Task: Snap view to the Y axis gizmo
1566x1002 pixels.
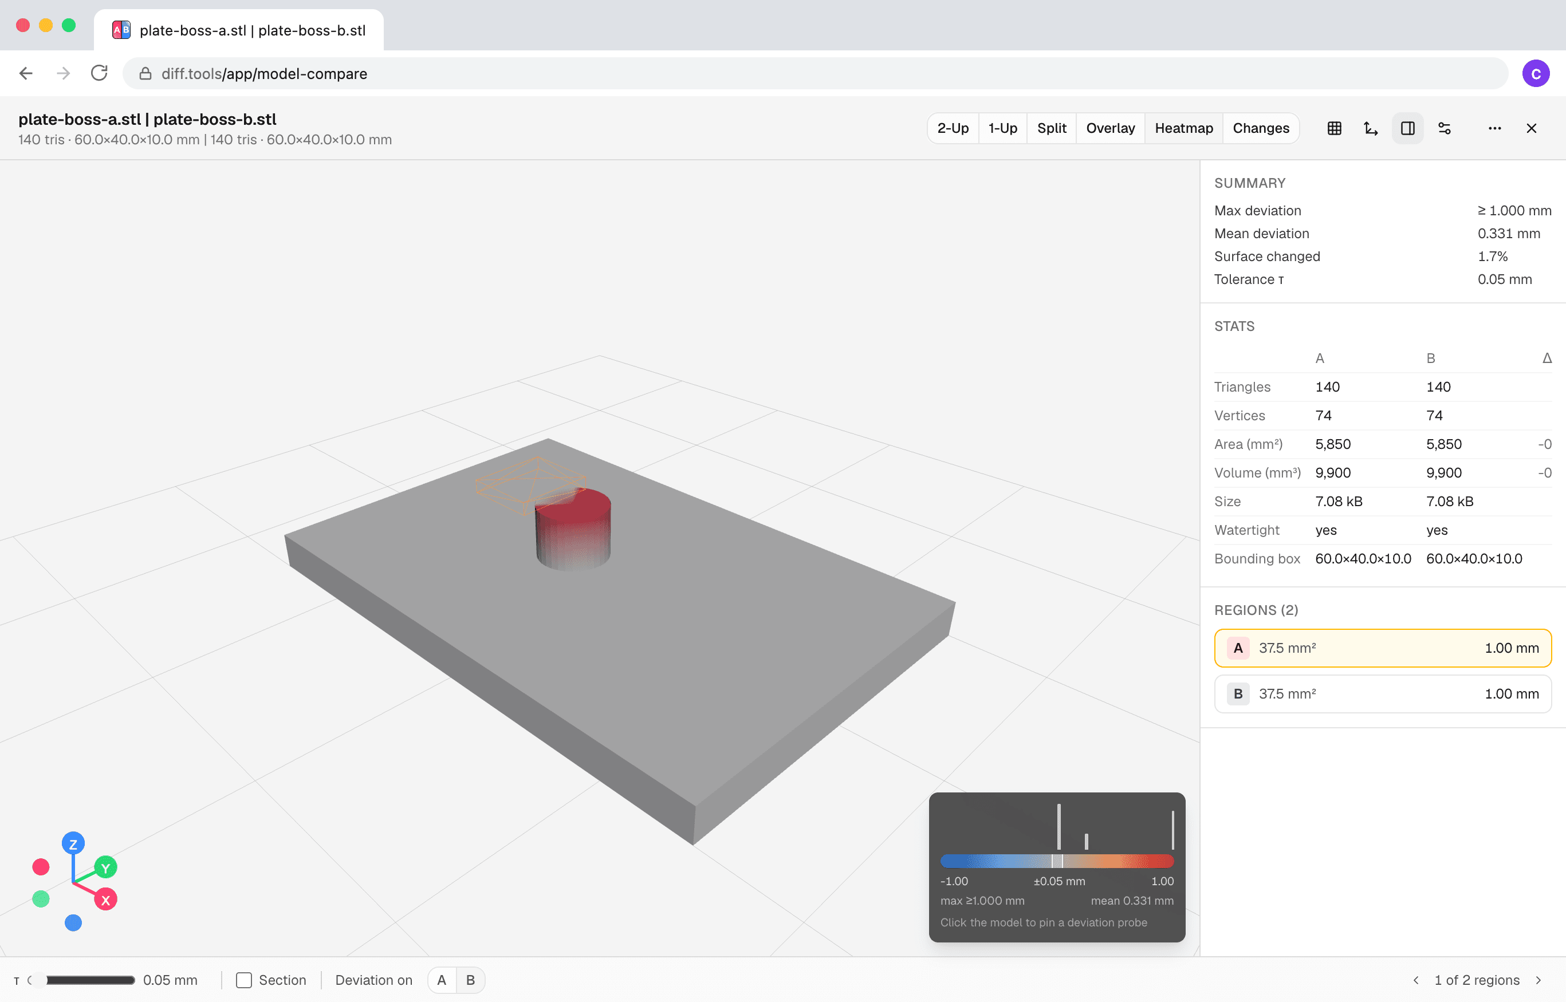Action: click(x=105, y=867)
